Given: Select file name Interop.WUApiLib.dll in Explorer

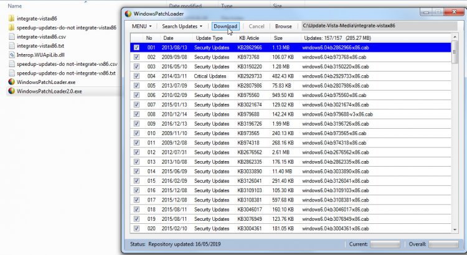Looking at the screenshot, I should (40, 55).
